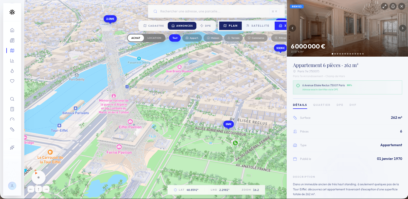
Task: Click the Paris 7e (75007) location text
Action: [308, 71]
